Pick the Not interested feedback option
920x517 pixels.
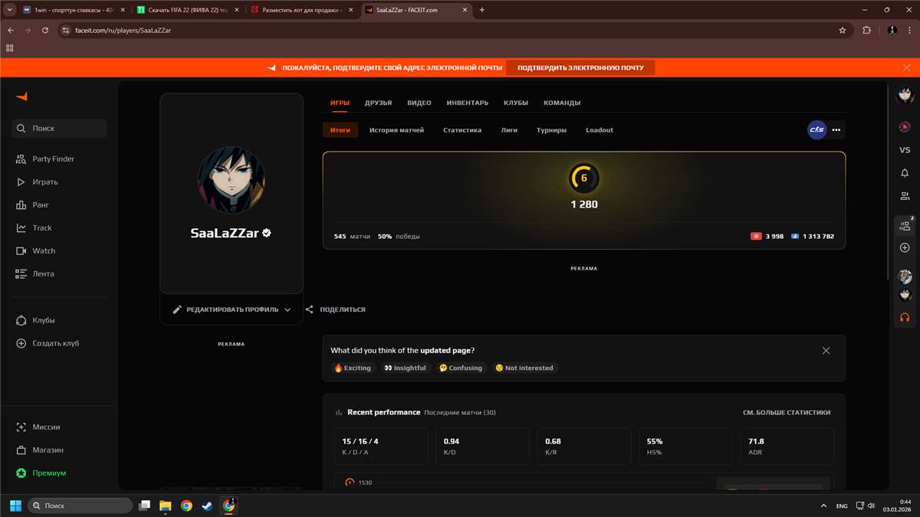tap(524, 368)
